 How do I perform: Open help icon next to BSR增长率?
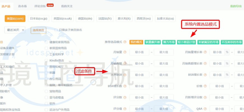[205, 75]
